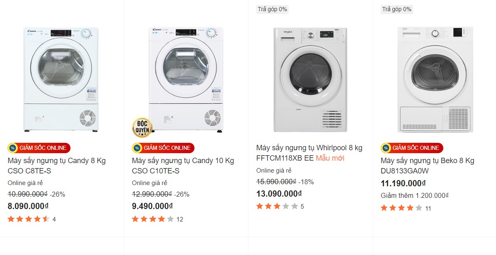Click the Whirlpool dryer's star rating
496x255 pixels.
tap(277, 206)
